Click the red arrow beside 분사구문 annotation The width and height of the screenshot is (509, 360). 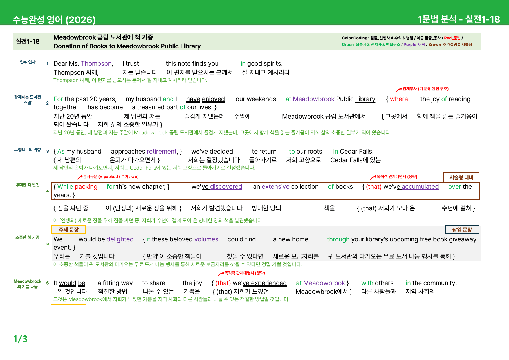click(x=80, y=177)
